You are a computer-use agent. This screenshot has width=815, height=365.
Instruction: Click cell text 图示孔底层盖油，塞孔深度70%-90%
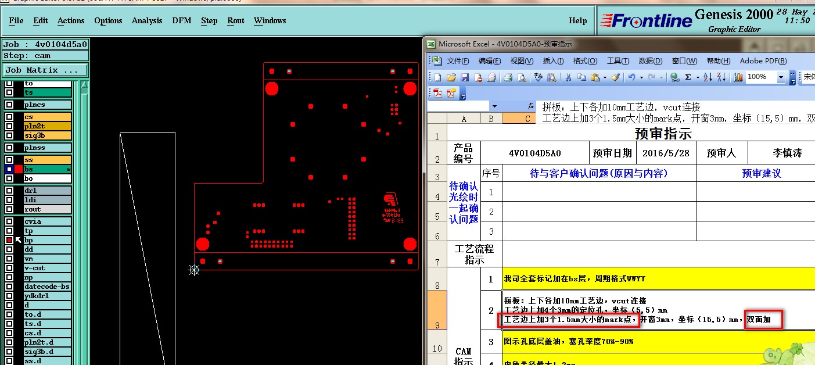(569, 342)
